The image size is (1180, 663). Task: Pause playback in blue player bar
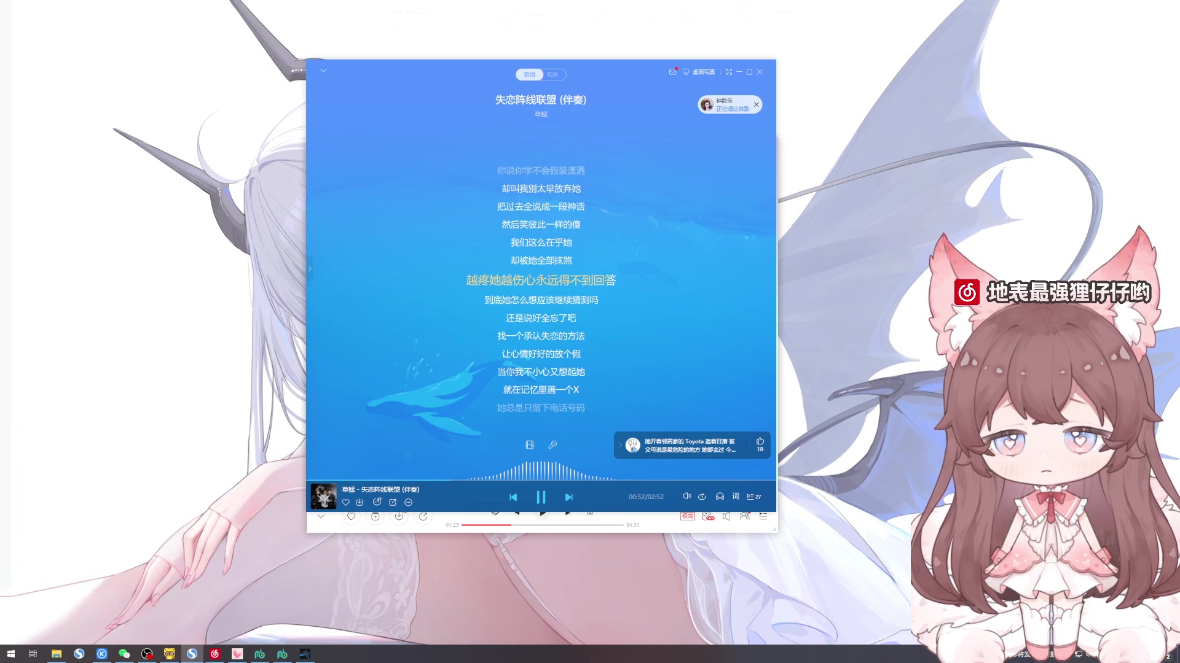(541, 497)
